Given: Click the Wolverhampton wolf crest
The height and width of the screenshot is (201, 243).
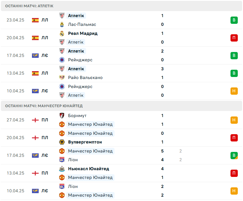Looking at the screenshot, I should click(62, 142).
